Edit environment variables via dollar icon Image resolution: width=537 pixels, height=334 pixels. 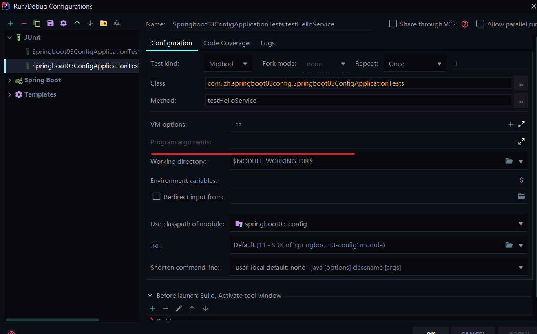click(522, 180)
